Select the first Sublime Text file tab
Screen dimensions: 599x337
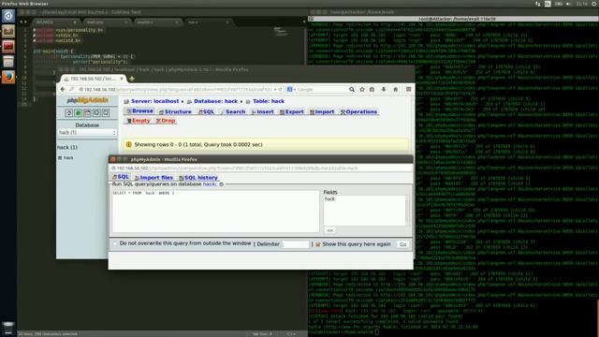[x=54, y=22]
